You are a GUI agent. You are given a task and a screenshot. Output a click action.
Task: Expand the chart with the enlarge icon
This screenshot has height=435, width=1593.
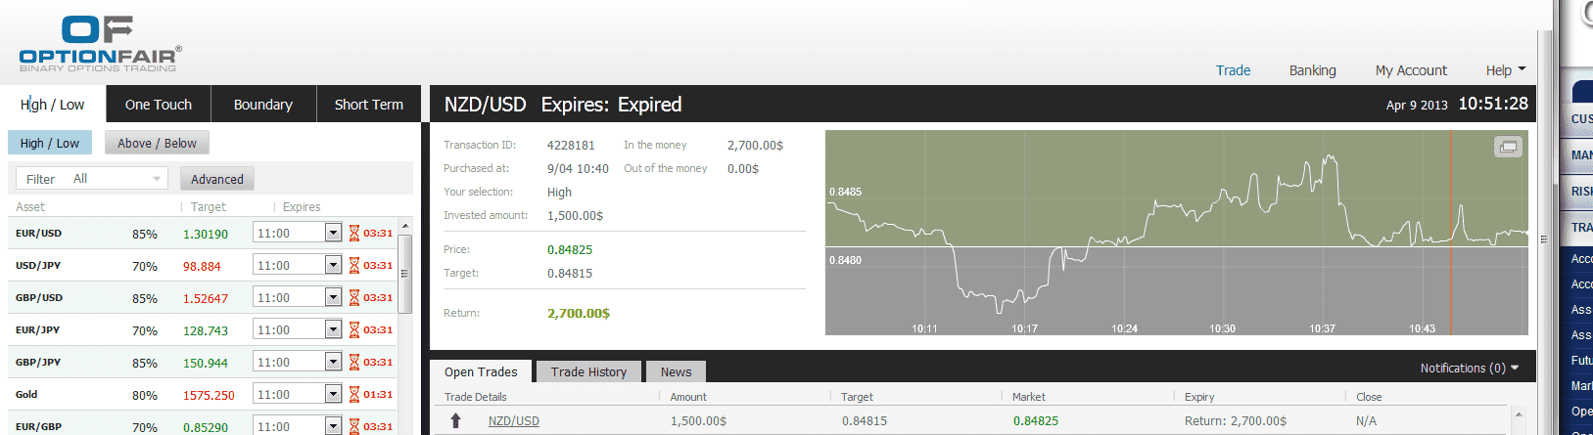(x=1508, y=147)
